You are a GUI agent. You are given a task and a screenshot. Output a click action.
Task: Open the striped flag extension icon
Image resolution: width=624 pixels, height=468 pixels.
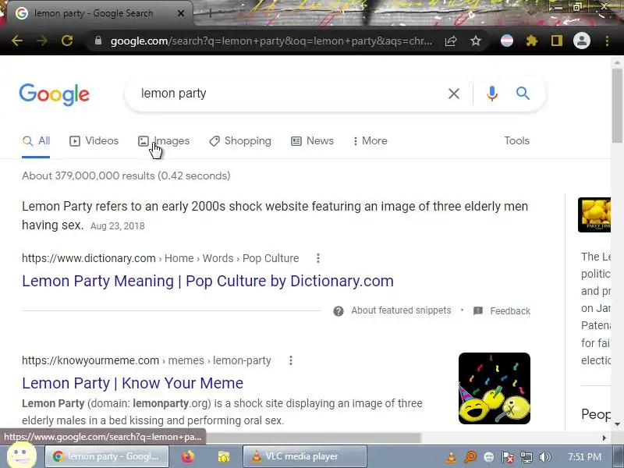506,41
